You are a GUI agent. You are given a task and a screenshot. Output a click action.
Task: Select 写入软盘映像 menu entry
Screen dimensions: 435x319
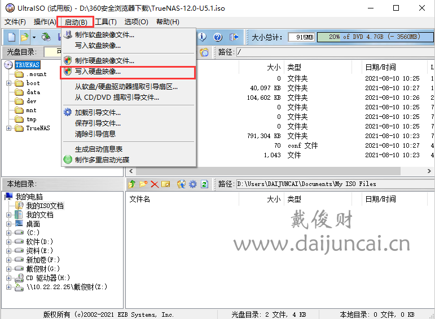tap(129, 45)
